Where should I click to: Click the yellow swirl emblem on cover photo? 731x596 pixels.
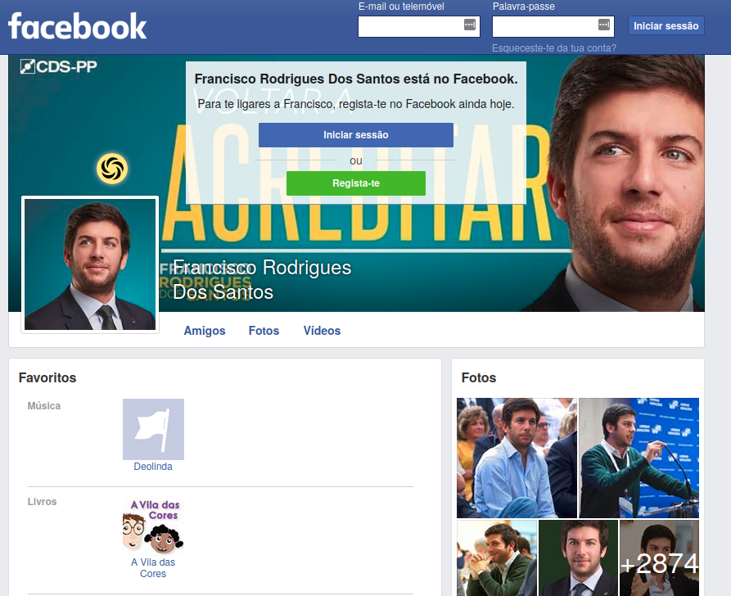(112, 169)
